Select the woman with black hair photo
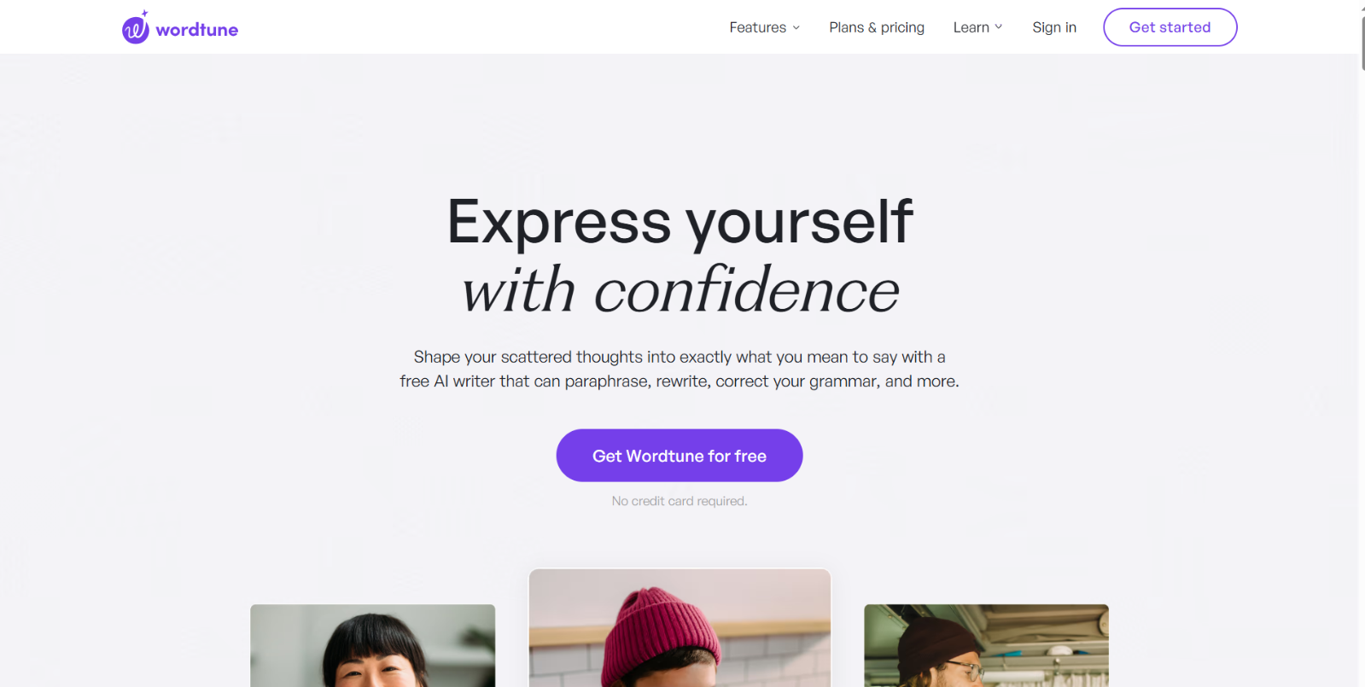1365x687 pixels. [373, 645]
